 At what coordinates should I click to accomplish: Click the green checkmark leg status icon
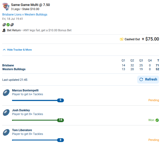point(8,25)
